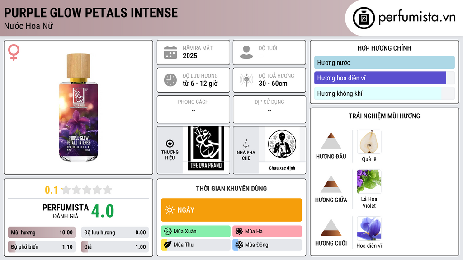Viewport: 463px width, 260px height.
Task: Select the Mùa Đông season tag
Action: tap(267, 245)
